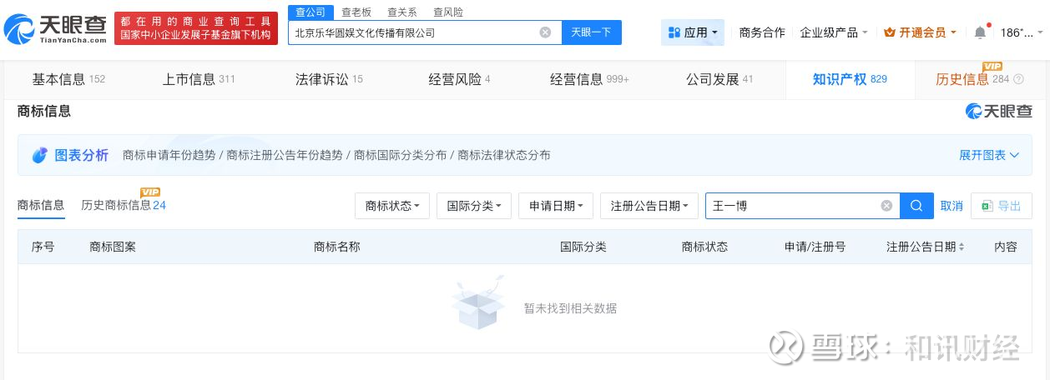
Task: Open the 186 account menu
Action: [x=1022, y=32]
